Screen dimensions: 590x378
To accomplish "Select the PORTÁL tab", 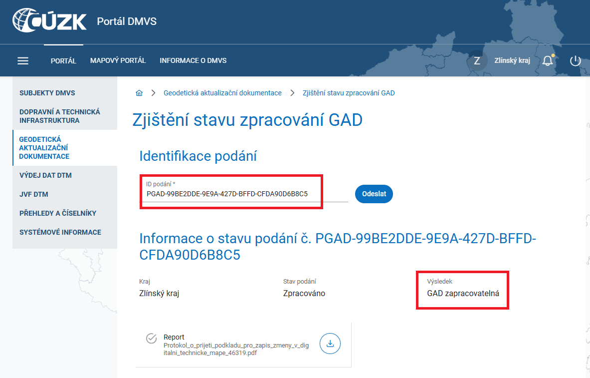I will (x=63, y=60).
